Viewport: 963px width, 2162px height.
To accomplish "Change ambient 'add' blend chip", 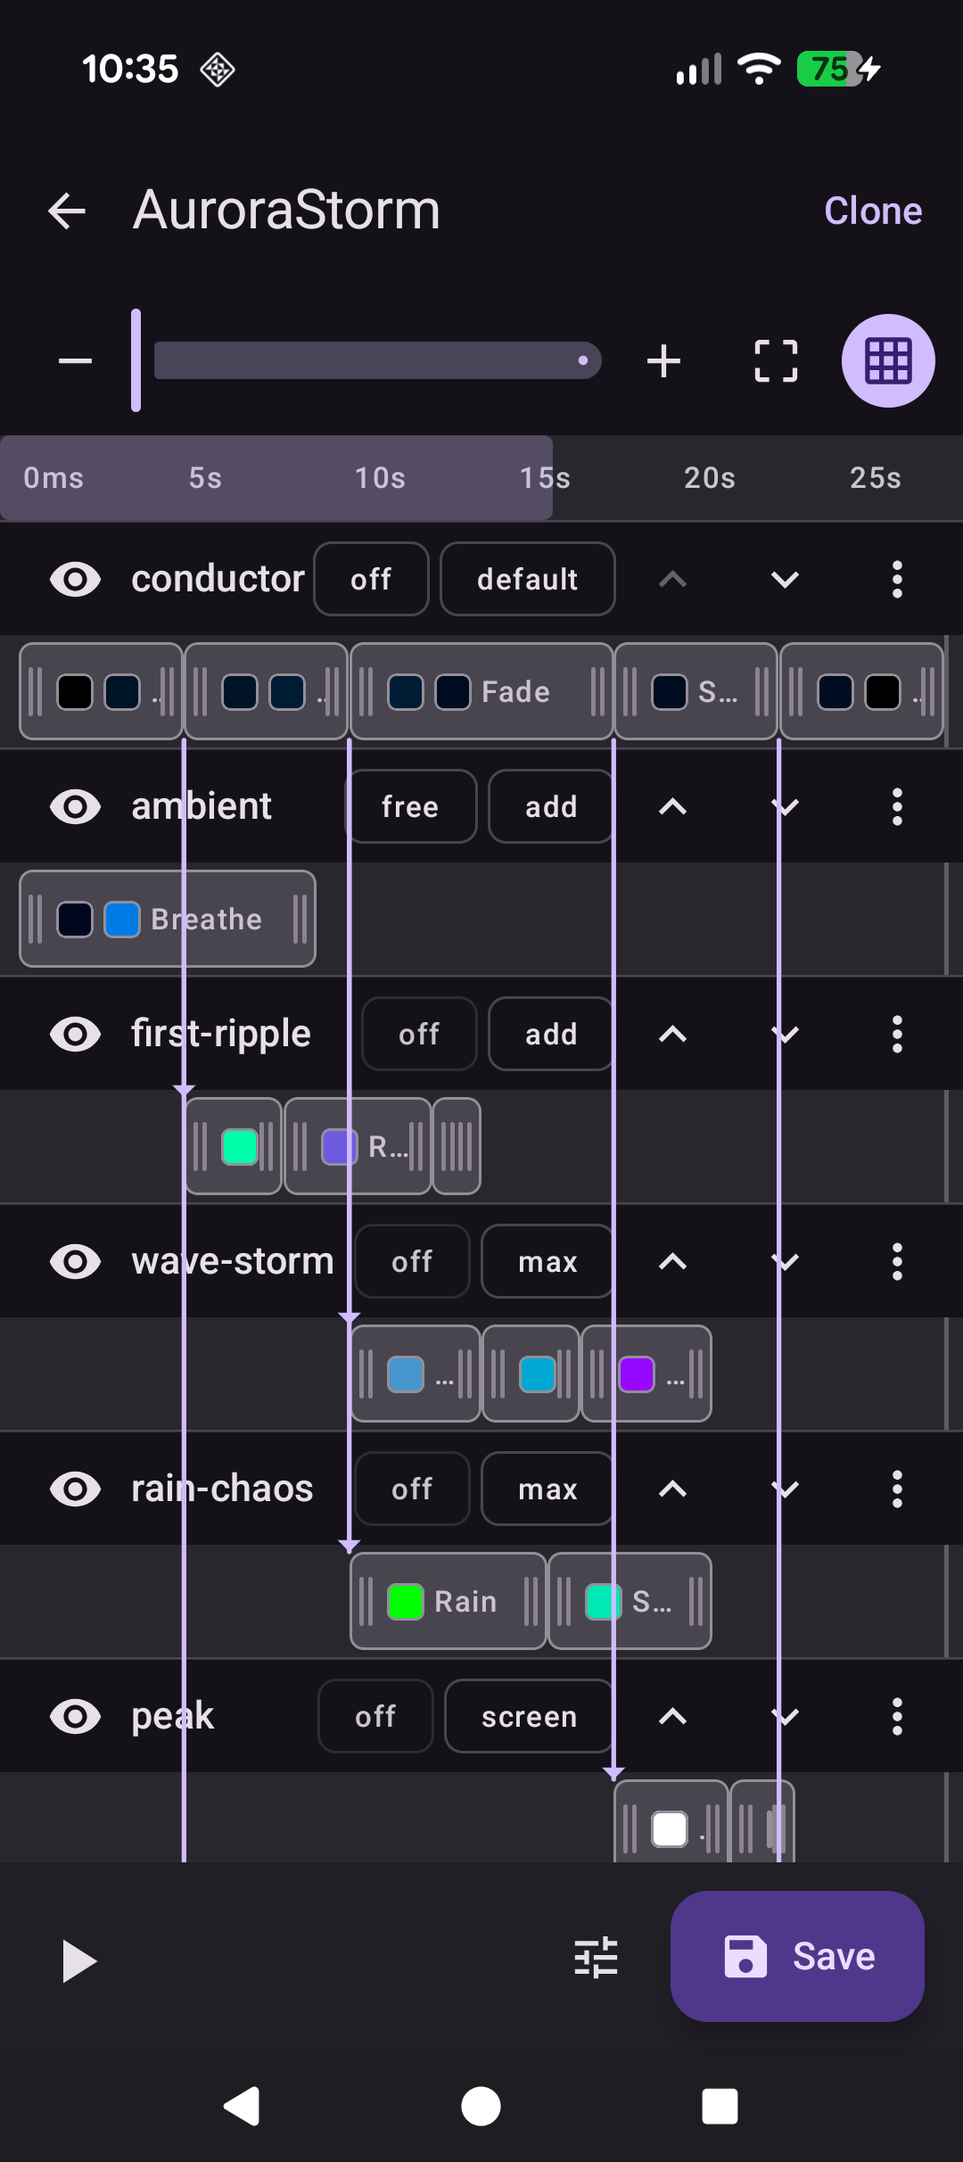I will 551,807.
